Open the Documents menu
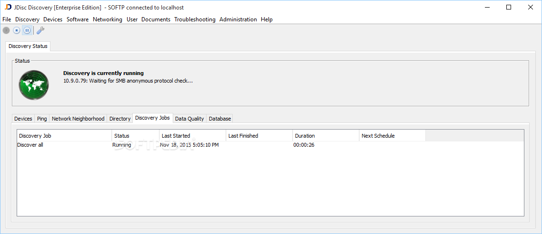 click(x=156, y=19)
